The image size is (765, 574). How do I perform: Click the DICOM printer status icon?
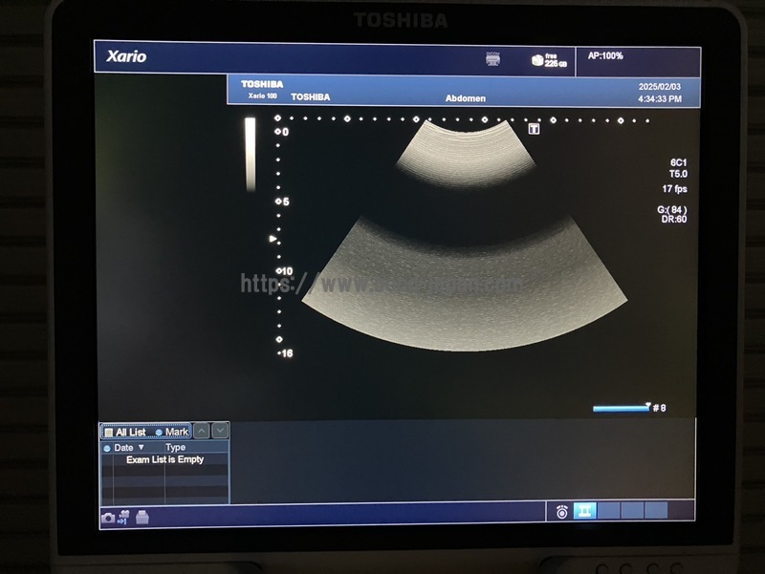(492, 59)
